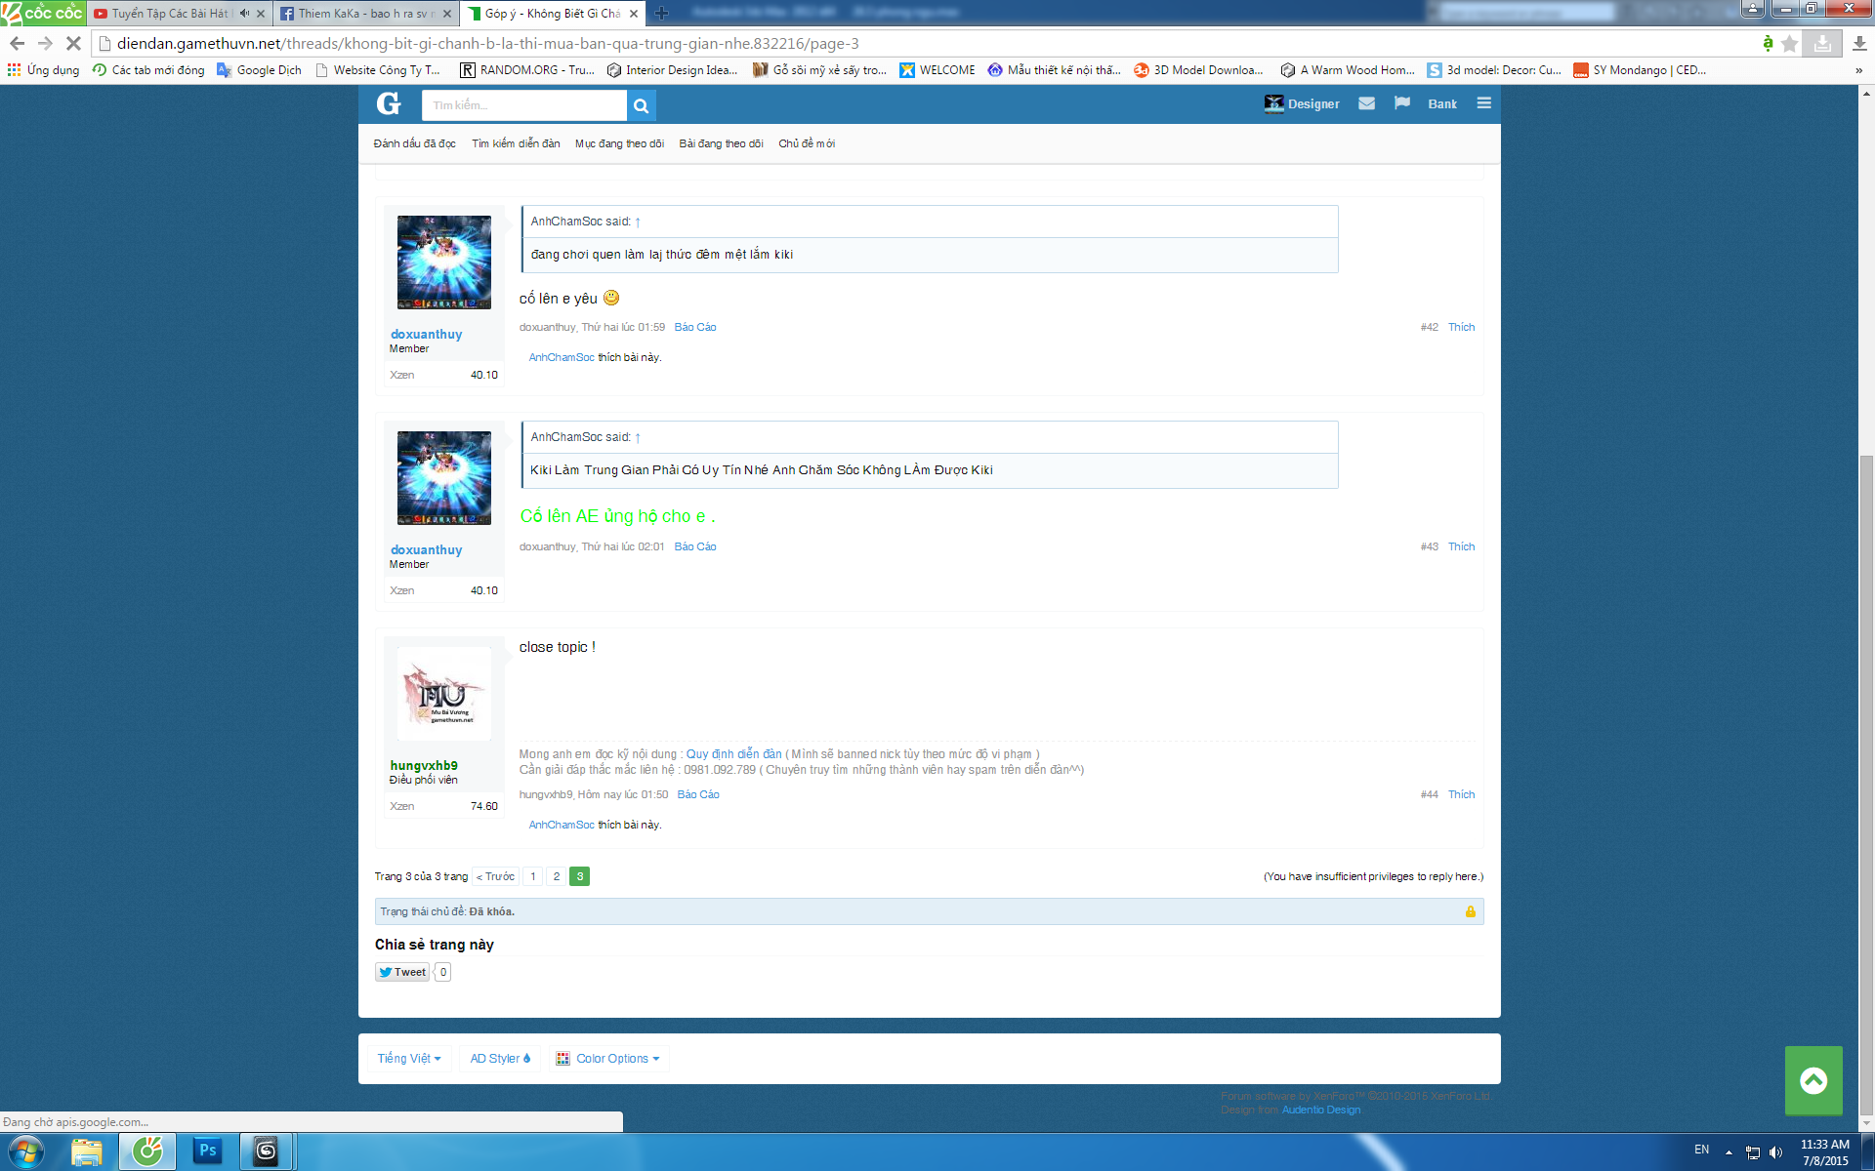
Task: Click the forum G logo icon
Action: click(389, 103)
